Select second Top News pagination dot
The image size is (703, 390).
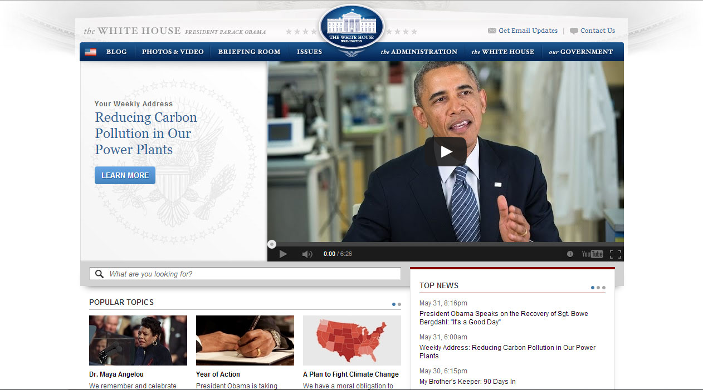click(598, 288)
